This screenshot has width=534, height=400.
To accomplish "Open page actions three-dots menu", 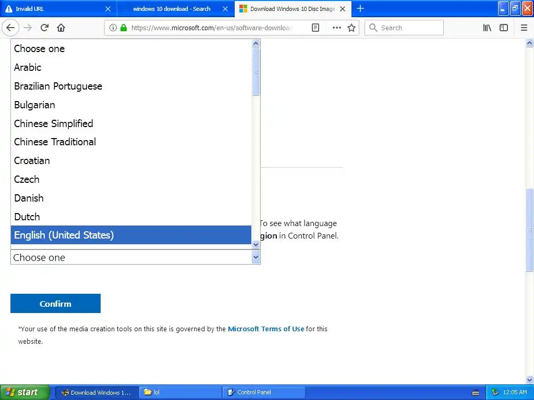I will click(x=337, y=28).
